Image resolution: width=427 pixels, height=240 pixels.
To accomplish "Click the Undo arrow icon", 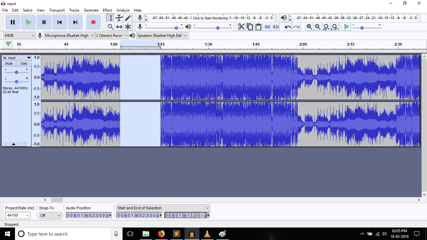I will point(288,27).
